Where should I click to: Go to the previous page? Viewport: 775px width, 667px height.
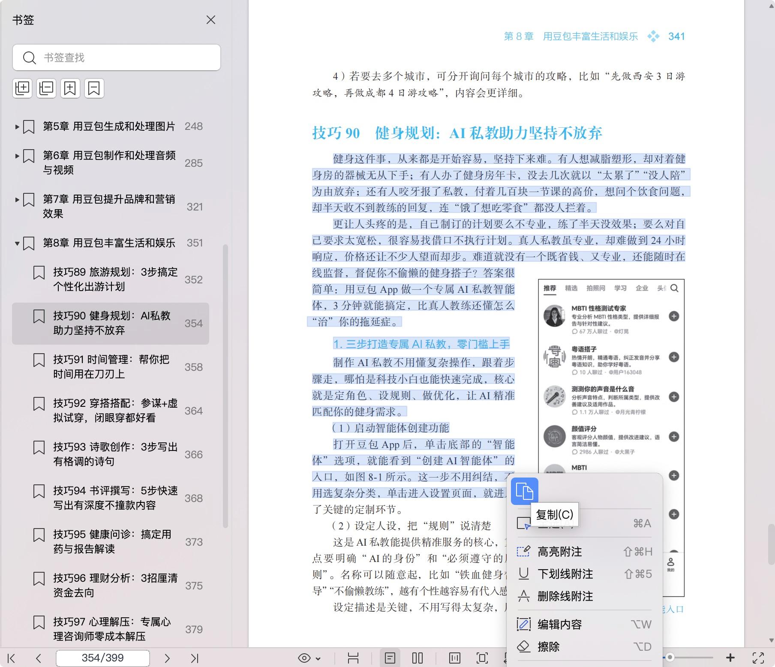click(x=39, y=658)
